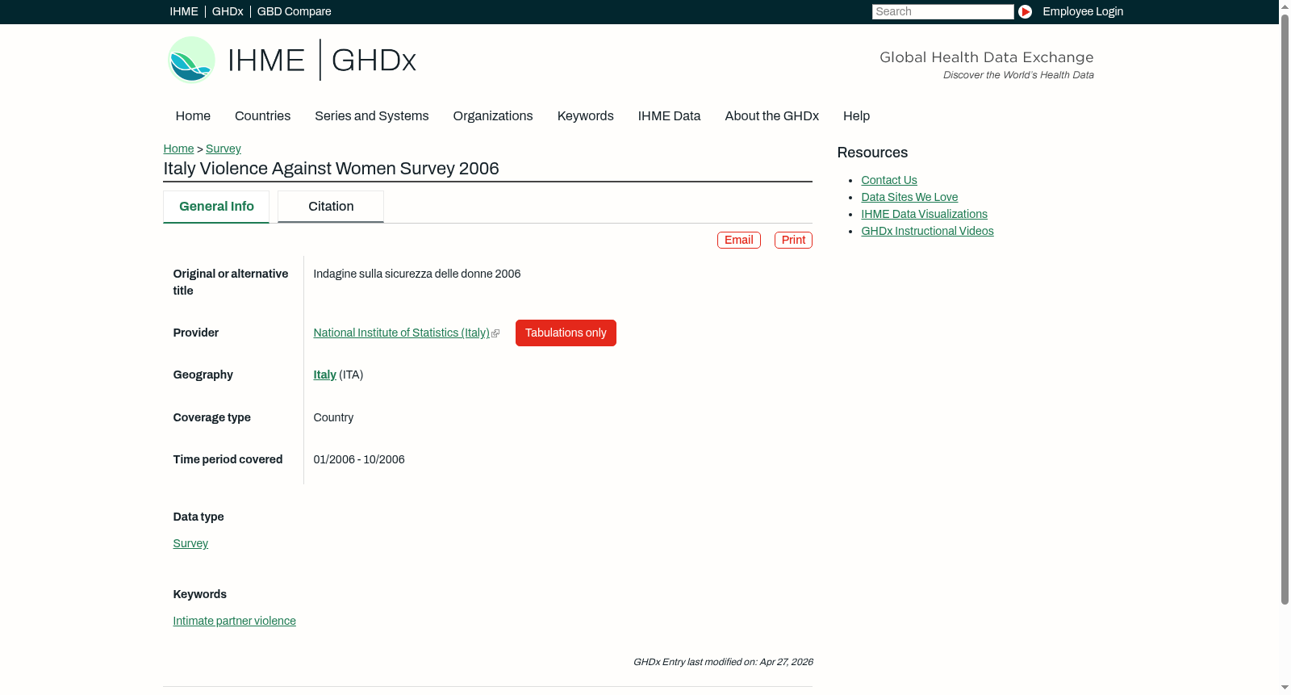Click the external link icon beside National Institute

coord(495,333)
